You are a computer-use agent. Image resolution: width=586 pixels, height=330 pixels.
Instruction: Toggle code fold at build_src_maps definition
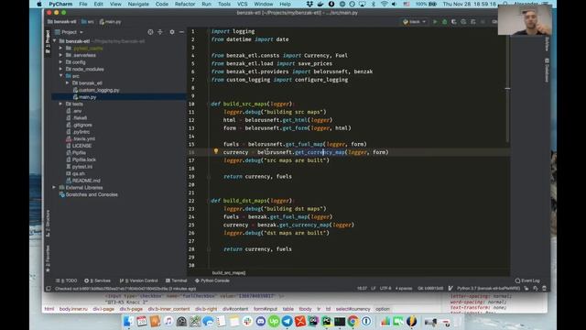pyautogui.click(x=208, y=104)
